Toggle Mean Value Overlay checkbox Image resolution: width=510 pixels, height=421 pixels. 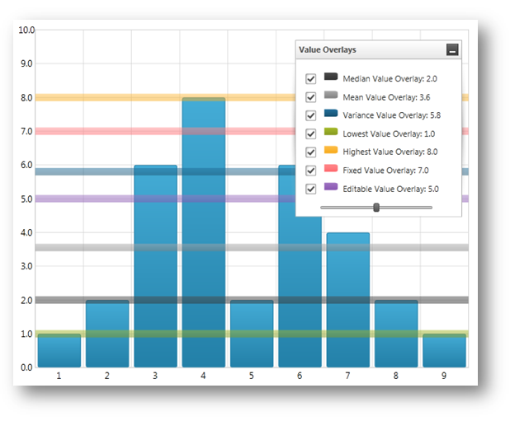pos(311,97)
